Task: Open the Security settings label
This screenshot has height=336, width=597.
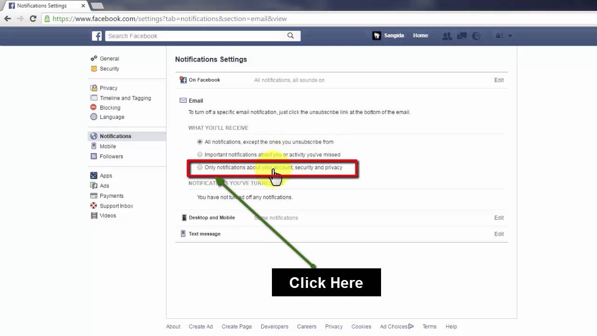Action: 109,69
